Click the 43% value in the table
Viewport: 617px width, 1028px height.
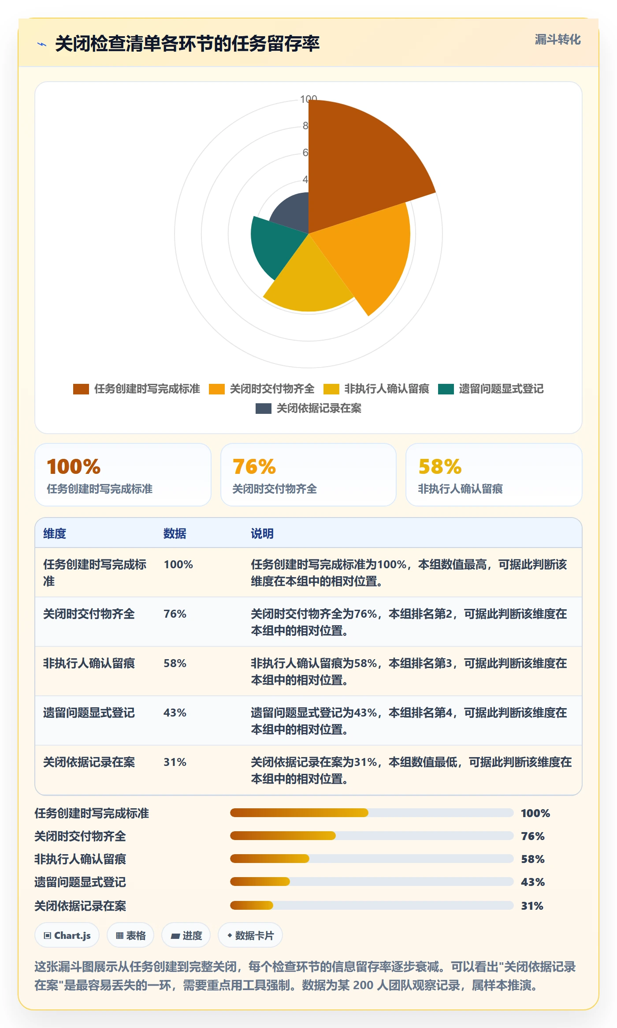pos(175,713)
